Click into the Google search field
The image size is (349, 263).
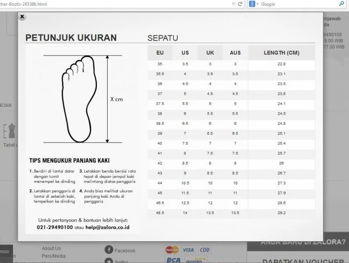click(298, 4)
